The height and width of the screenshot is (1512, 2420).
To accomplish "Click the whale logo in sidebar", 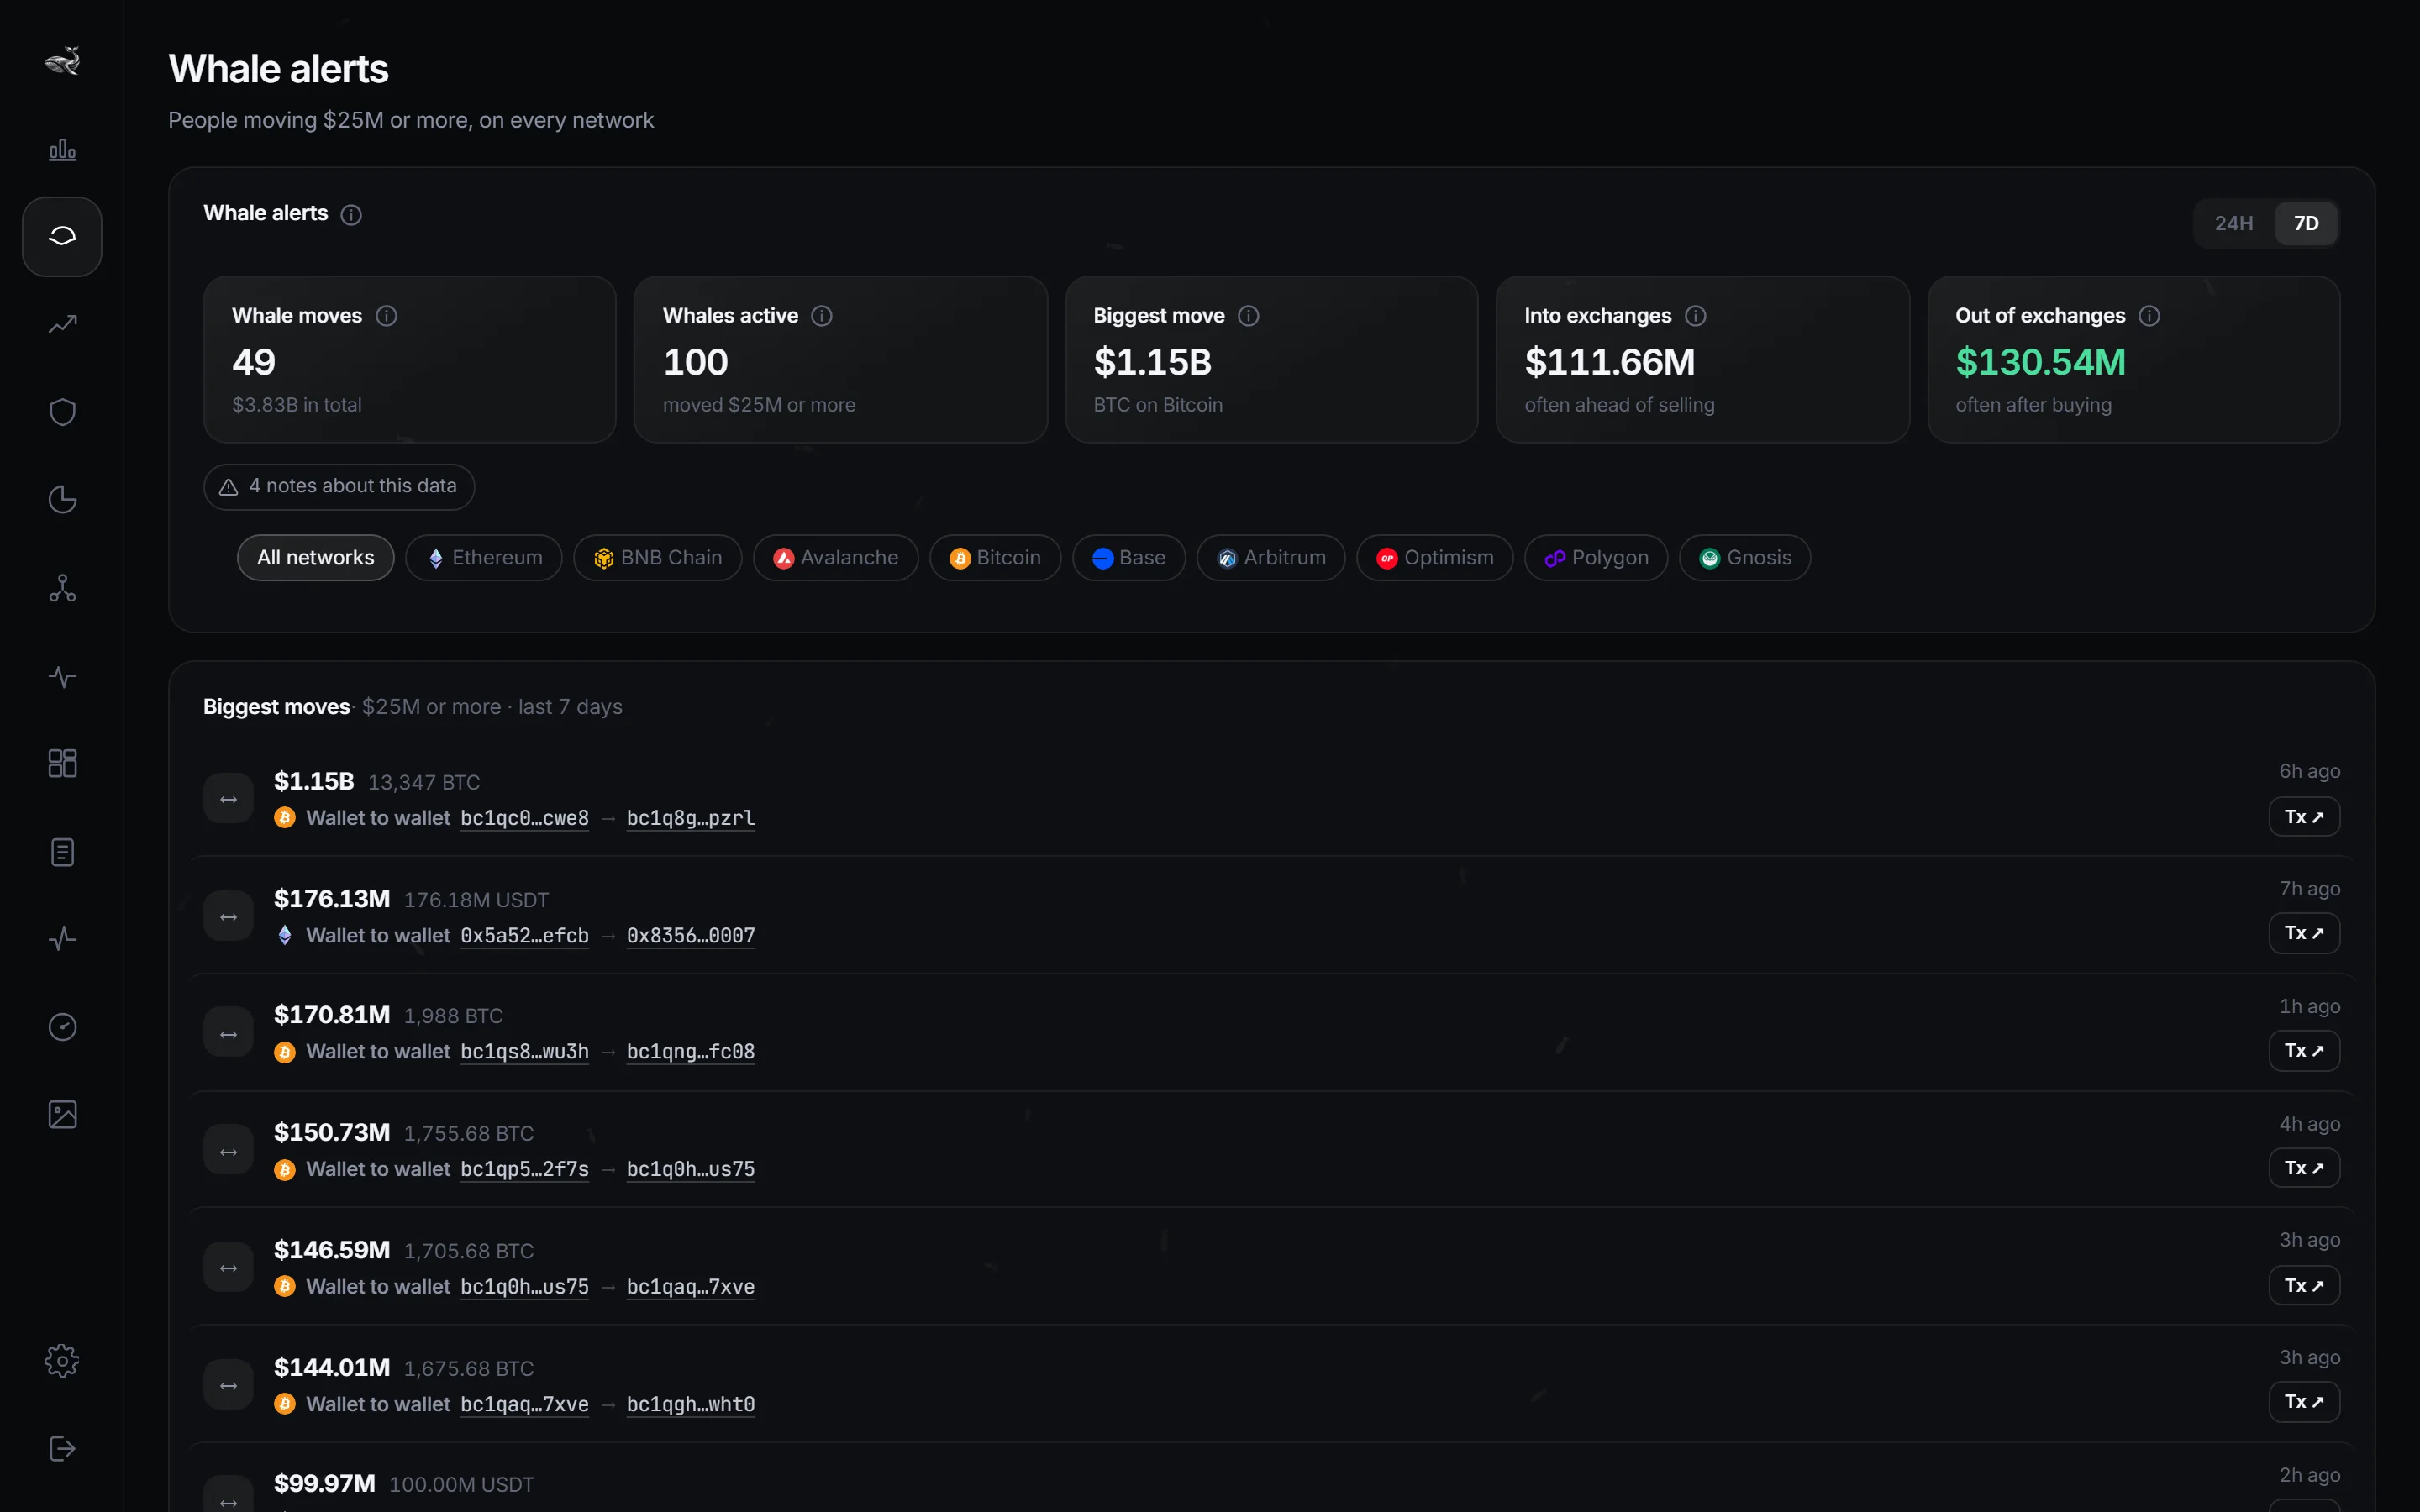I will [62, 61].
